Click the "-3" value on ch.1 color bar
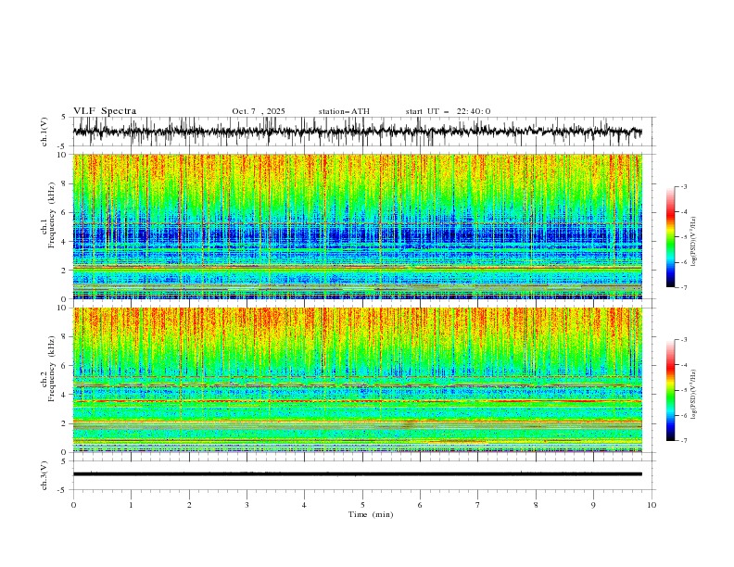The image size is (734, 567). pos(683,186)
